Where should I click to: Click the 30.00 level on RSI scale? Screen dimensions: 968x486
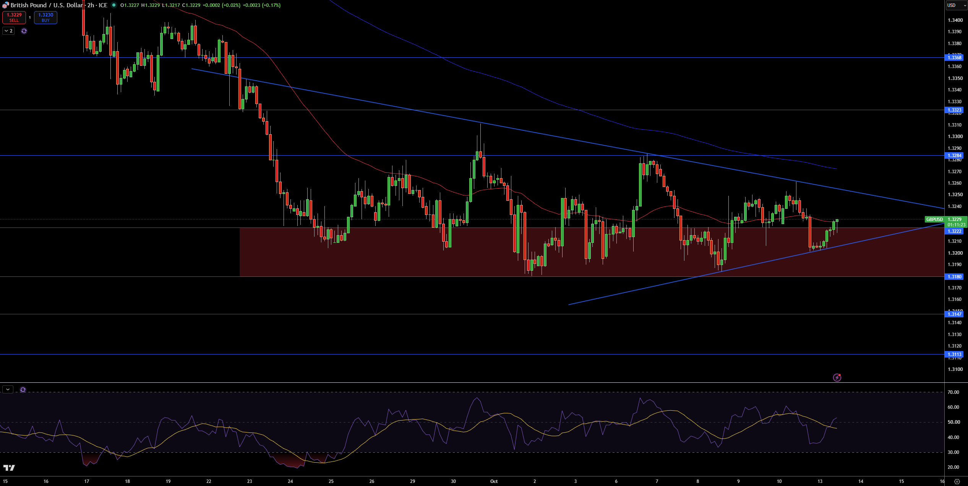pos(953,452)
